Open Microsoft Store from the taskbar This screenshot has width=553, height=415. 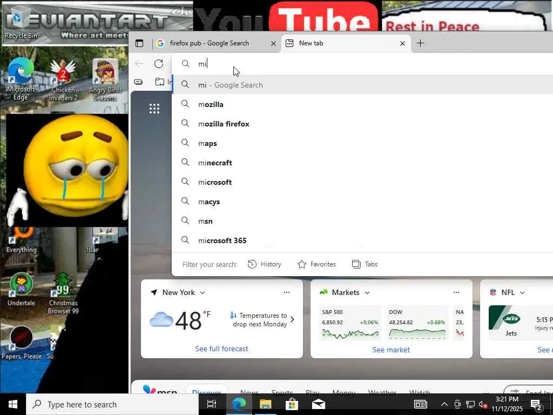[292, 404]
